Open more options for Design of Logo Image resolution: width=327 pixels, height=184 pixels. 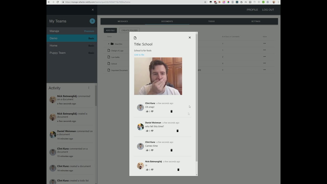click(264, 50)
